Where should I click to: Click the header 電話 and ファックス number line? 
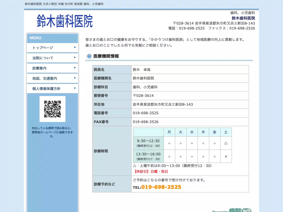[211, 28]
